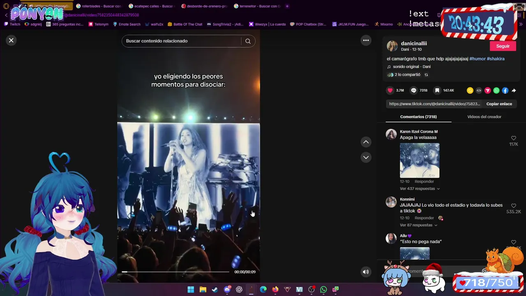Click the tiktok.com video link field
Screen dimensions: 526x296
click(x=434, y=104)
